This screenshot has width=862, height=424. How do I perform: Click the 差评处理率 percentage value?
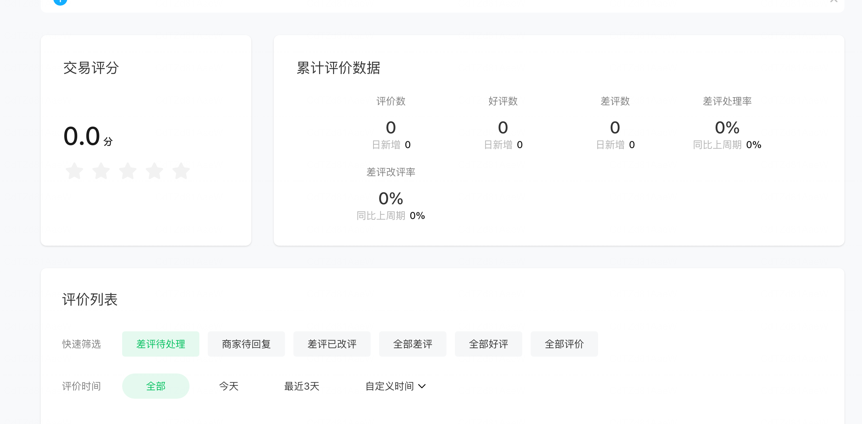(727, 128)
